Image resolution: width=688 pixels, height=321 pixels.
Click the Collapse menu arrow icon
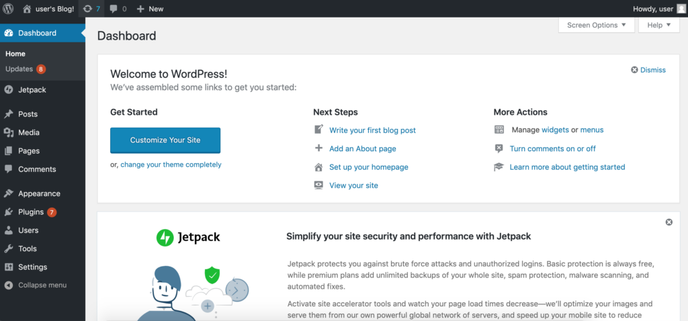pyautogui.click(x=8, y=285)
